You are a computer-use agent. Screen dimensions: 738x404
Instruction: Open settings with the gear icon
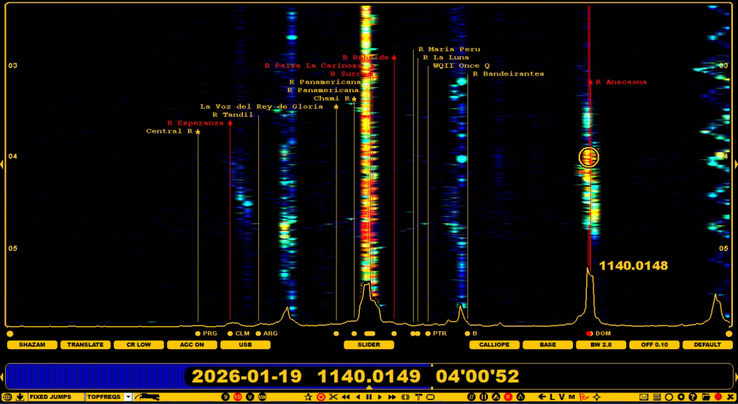pos(680,397)
